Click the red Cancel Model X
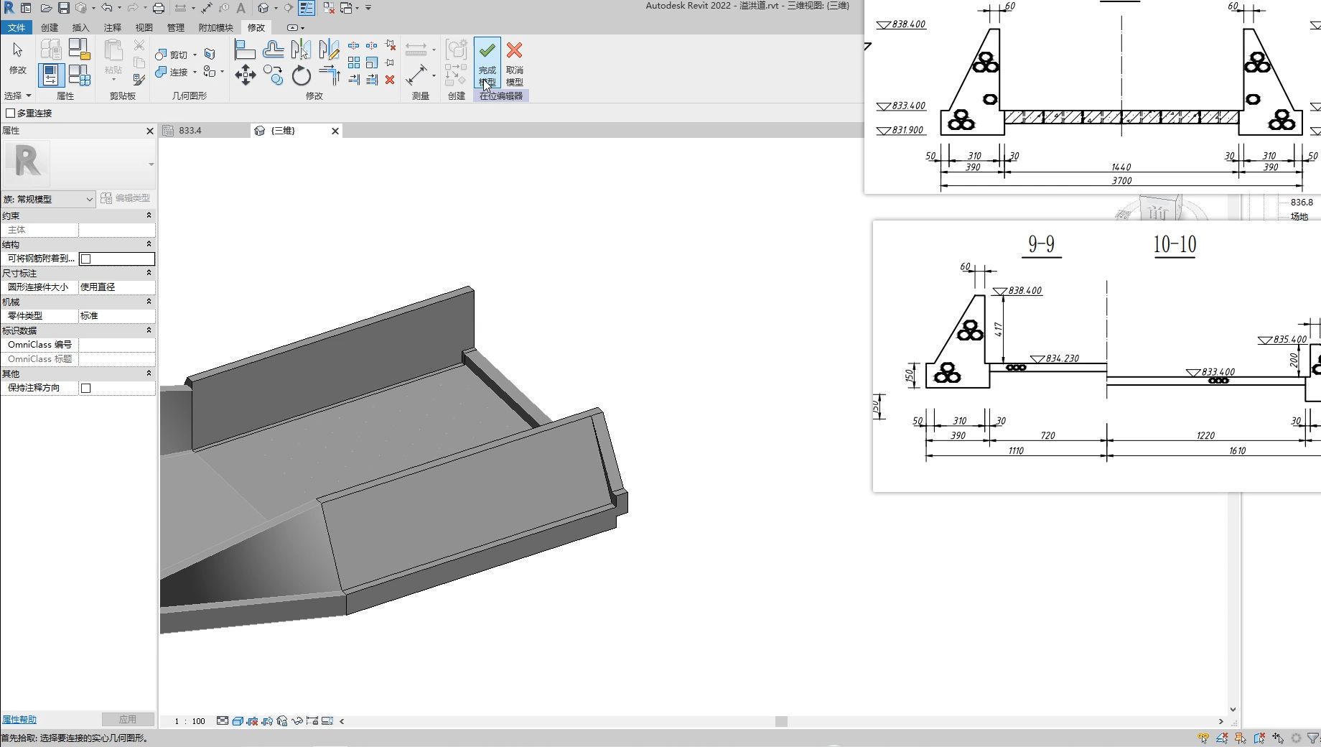 pos(514,52)
